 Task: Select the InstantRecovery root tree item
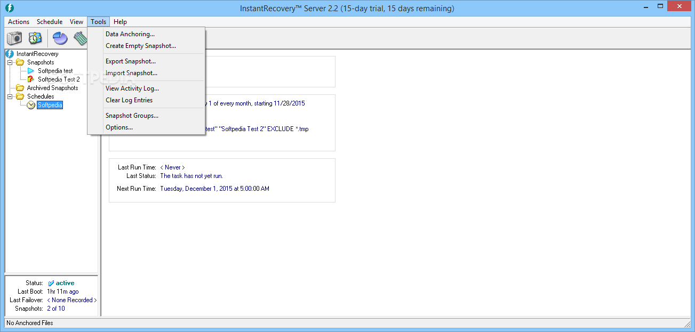click(37, 54)
